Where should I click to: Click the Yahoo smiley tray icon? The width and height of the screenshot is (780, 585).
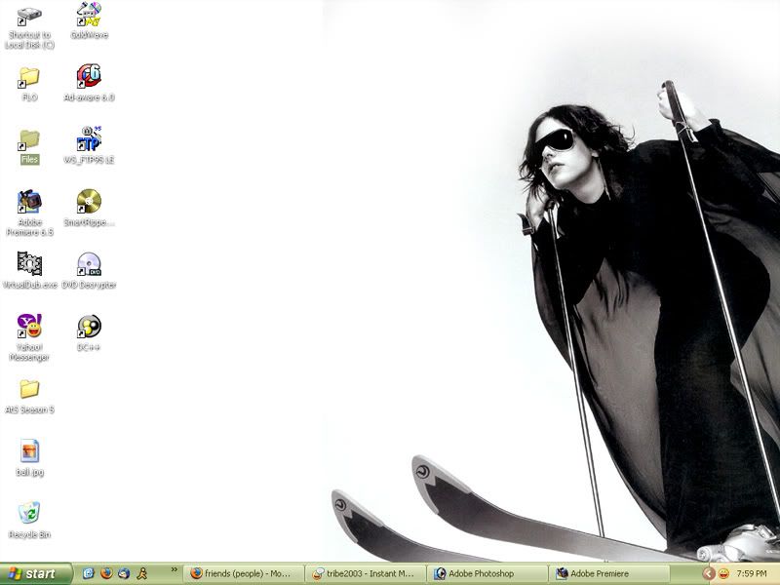tap(723, 574)
